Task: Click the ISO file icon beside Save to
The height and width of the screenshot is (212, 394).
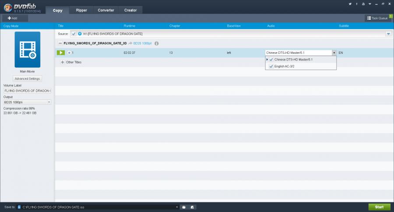Action: tap(19, 207)
